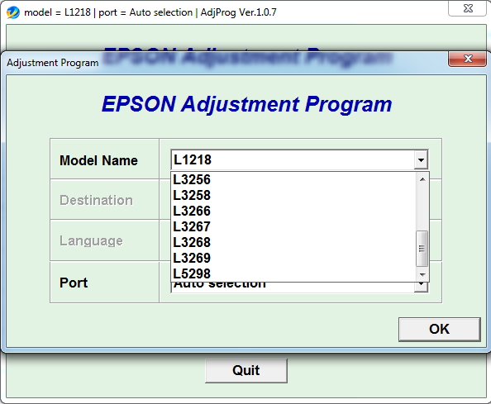Screen dimensions: 491x404
Task: Confirm selection with the OK button
Action: coord(439,329)
